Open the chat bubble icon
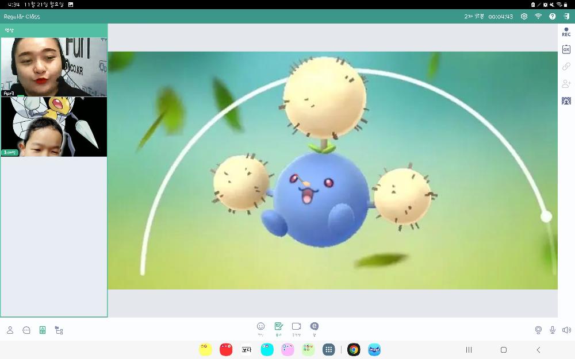Image resolution: width=575 pixels, height=359 pixels. tap(26, 330)
